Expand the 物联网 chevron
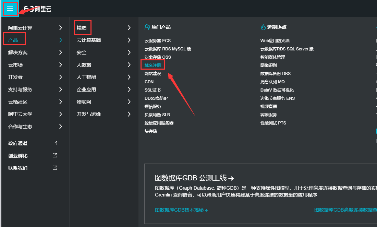The width and height of the screenshot is (377, 227). pos(129,102)
